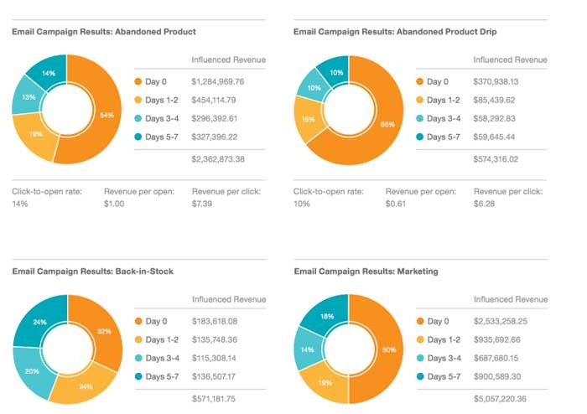
Task: Click the Days 5-7 legend dot in Abandoned Product Drip
Action: click(x=419, y=137)
